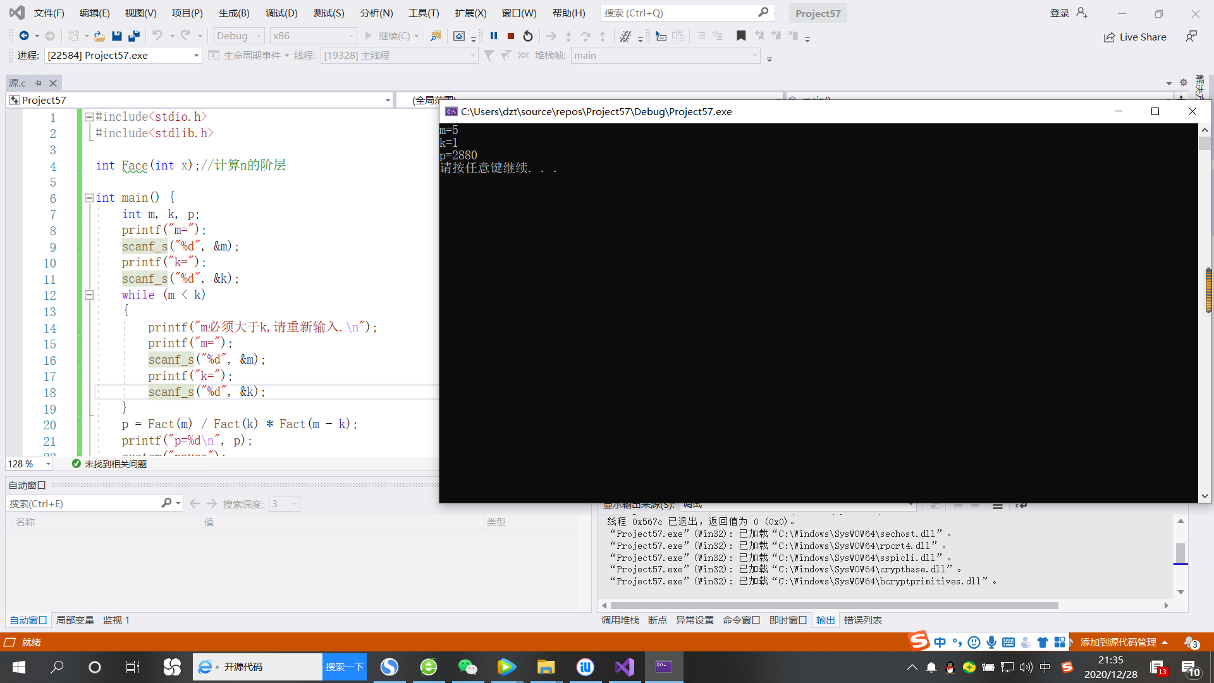Click the Open File folder icon
The width and height of the screenshot is (1214, 683).
[99, 36]
